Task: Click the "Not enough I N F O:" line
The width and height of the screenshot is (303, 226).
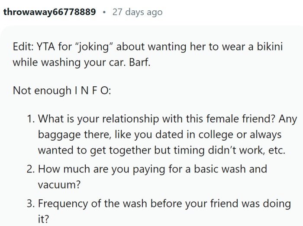Action: click(x=62, y=91)
